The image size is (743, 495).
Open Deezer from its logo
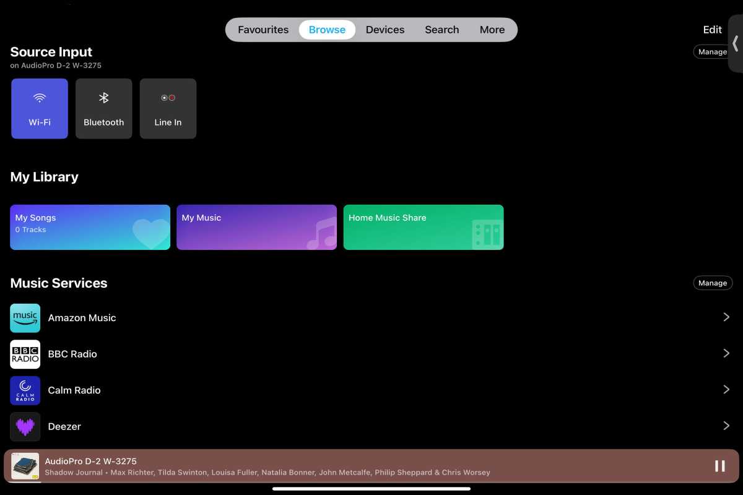(x=25, y=426)
